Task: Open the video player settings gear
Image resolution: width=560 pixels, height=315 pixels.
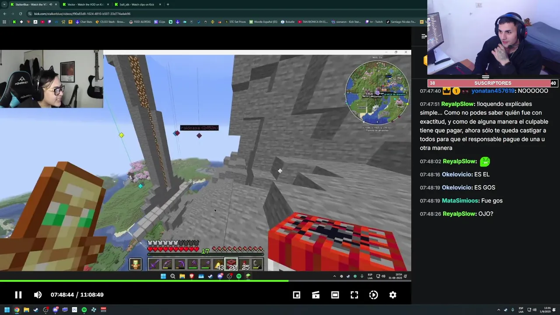Action: (x=393, y=295)
